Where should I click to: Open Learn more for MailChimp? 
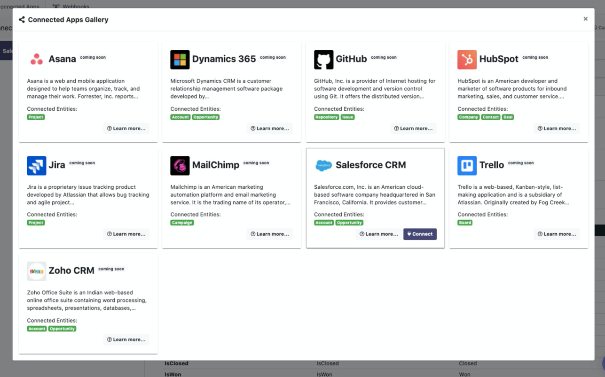(270, 234)
